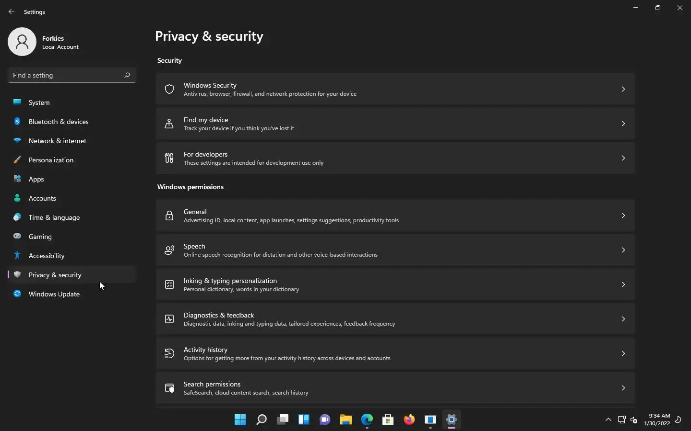Click the Find a setting search box
The image size is (691, 431).
coord(67,75)
